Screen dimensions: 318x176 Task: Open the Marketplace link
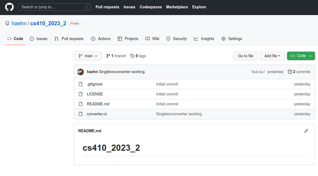tap(177, 7)
